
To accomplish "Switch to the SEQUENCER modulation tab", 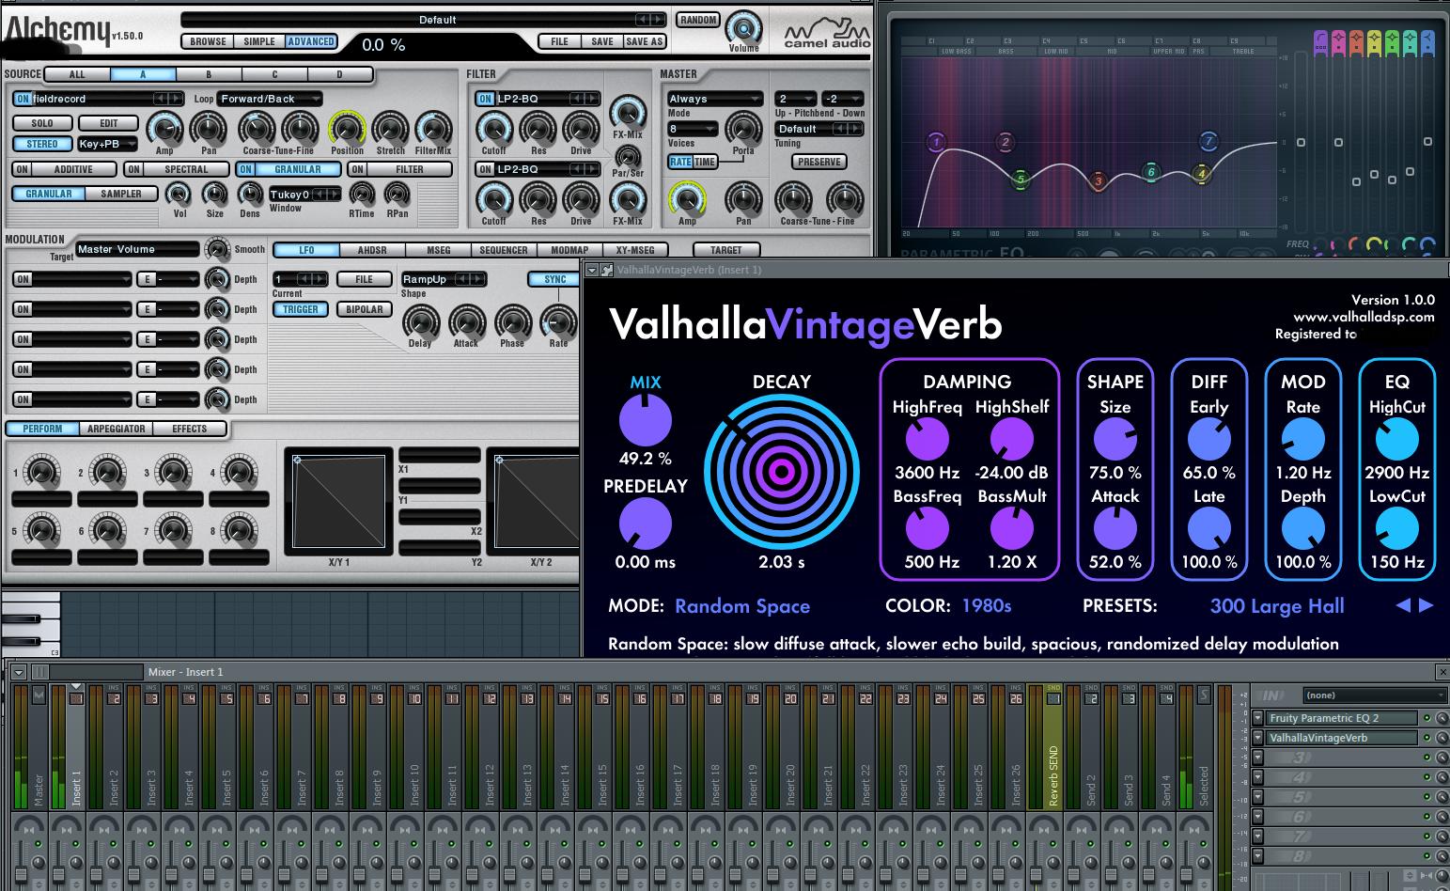I will pos(504,250).
